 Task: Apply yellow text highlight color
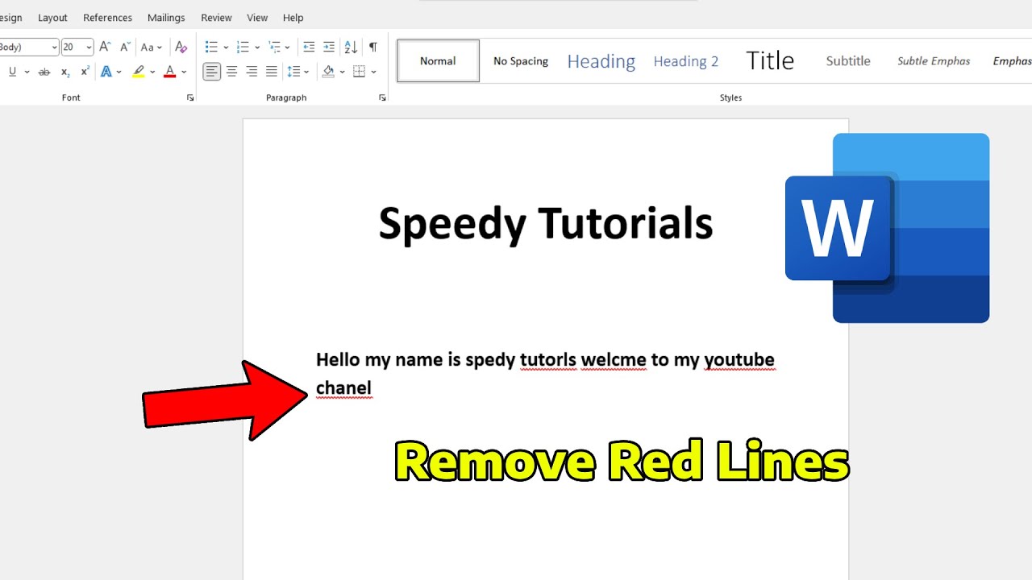139,72
